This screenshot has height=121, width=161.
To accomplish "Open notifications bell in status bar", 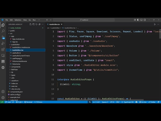I will pyautogui.click(x=158, y=102).
